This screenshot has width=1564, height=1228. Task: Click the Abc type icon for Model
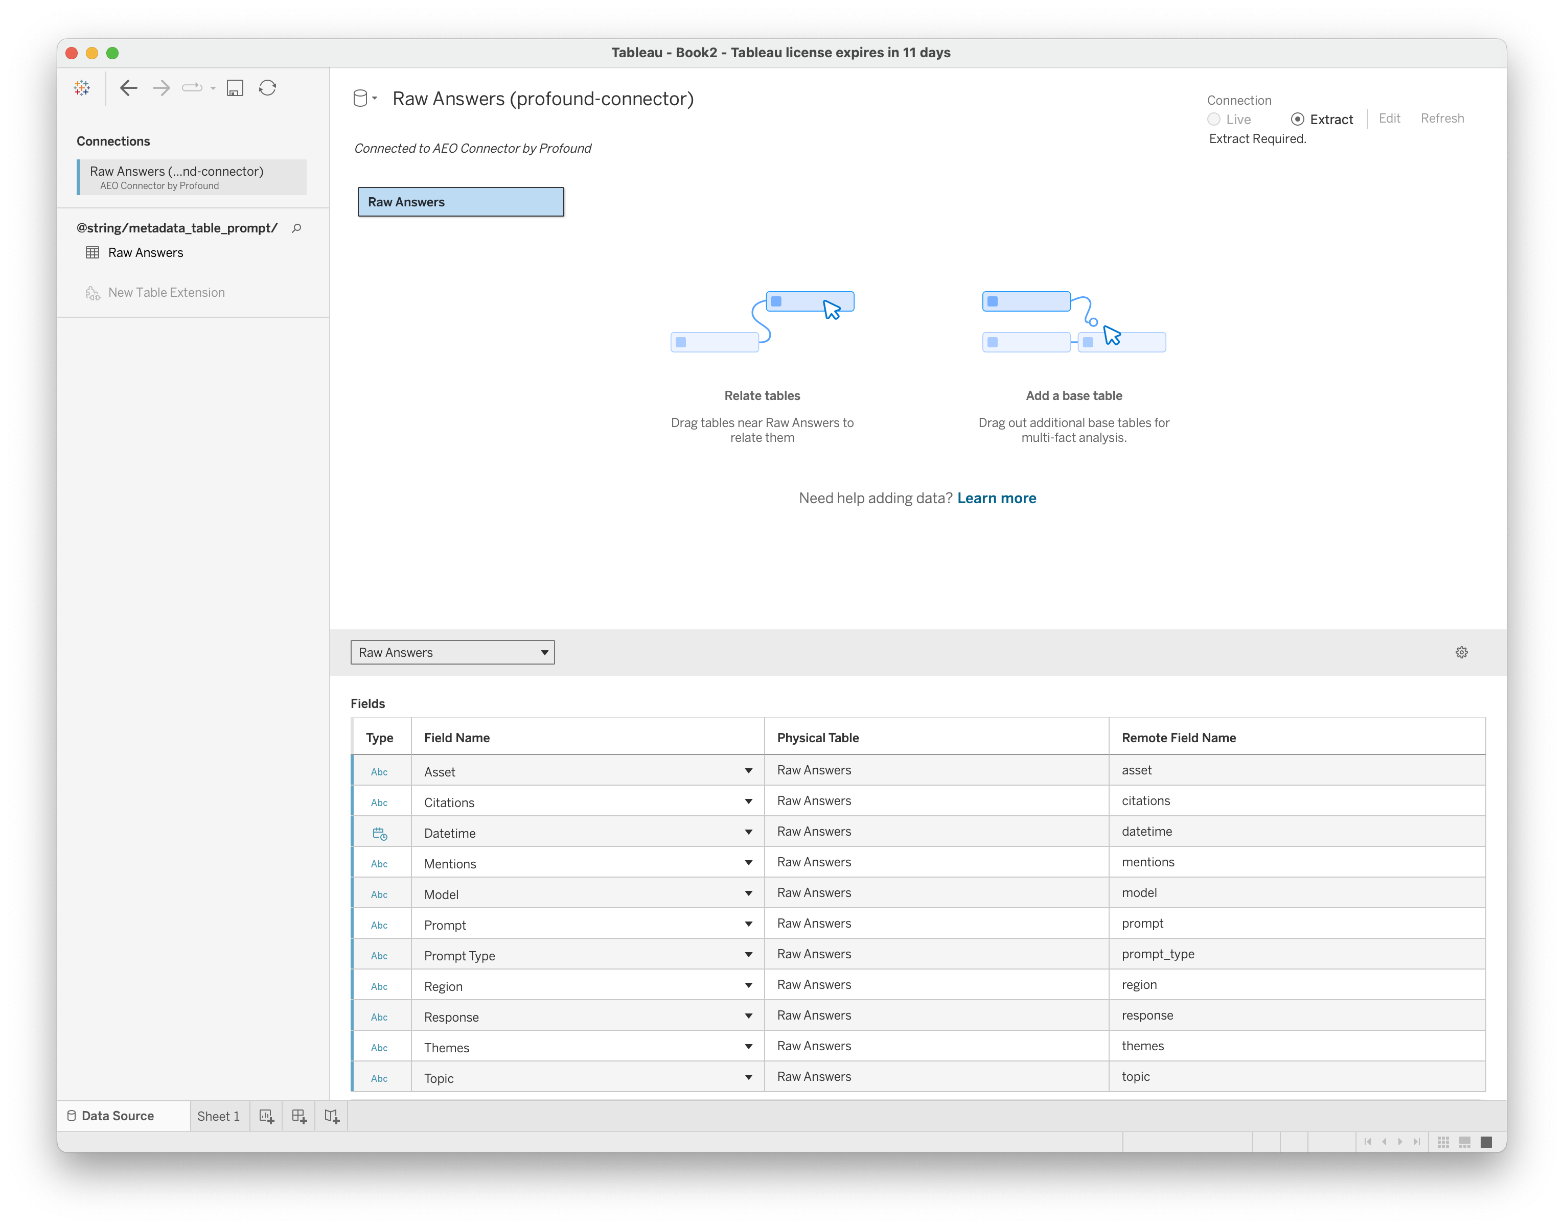coord(379,894)
